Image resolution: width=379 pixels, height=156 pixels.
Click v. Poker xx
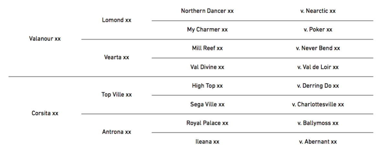click(318, 29)
